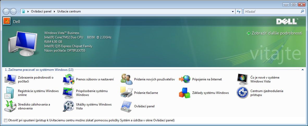308x126 pixels.
Task: Open the Internet connection globe icon
Action: [x=185, y=79]
